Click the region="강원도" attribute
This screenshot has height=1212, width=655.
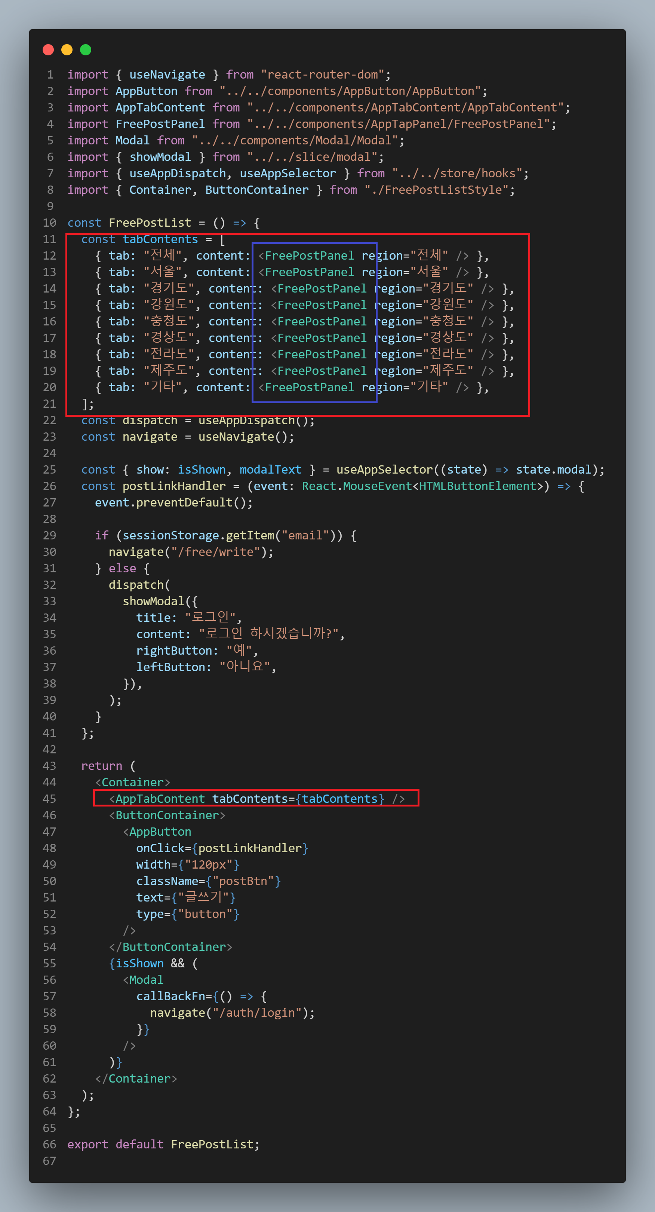coord(424,305)
